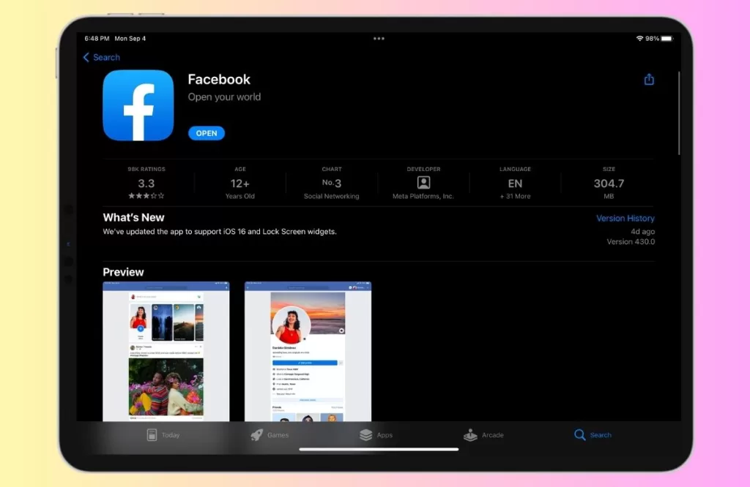
Task: Tap the three-dot multitasking icon
Action: (379, 39)
